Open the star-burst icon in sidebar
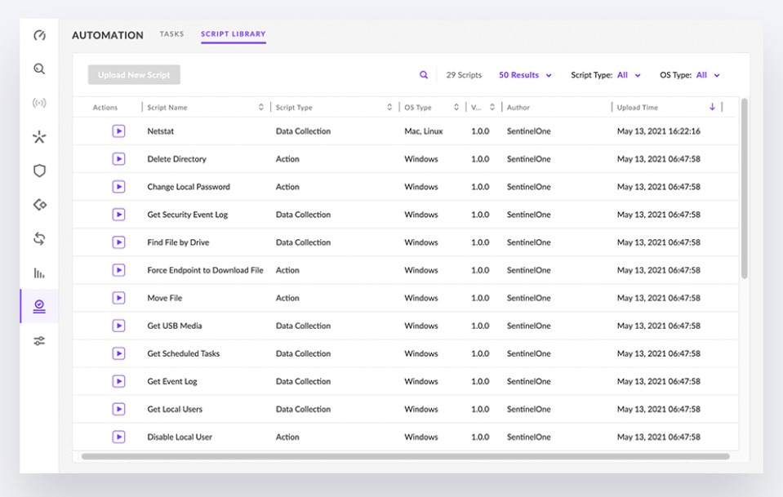The height and width of the screenshot is (497, 783). coord(39,137)
